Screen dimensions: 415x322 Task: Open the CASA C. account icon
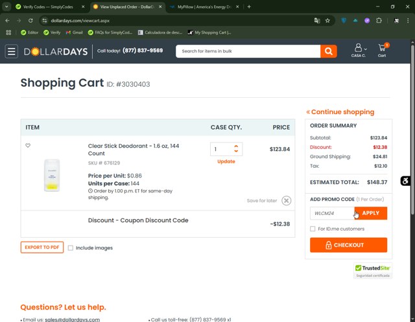coord(358,51)
